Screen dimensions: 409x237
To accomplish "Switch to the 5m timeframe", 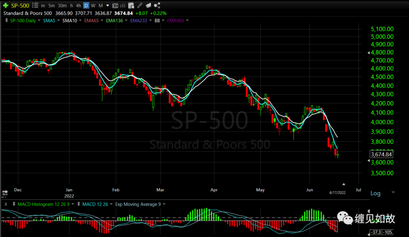I will pos(52,5).
